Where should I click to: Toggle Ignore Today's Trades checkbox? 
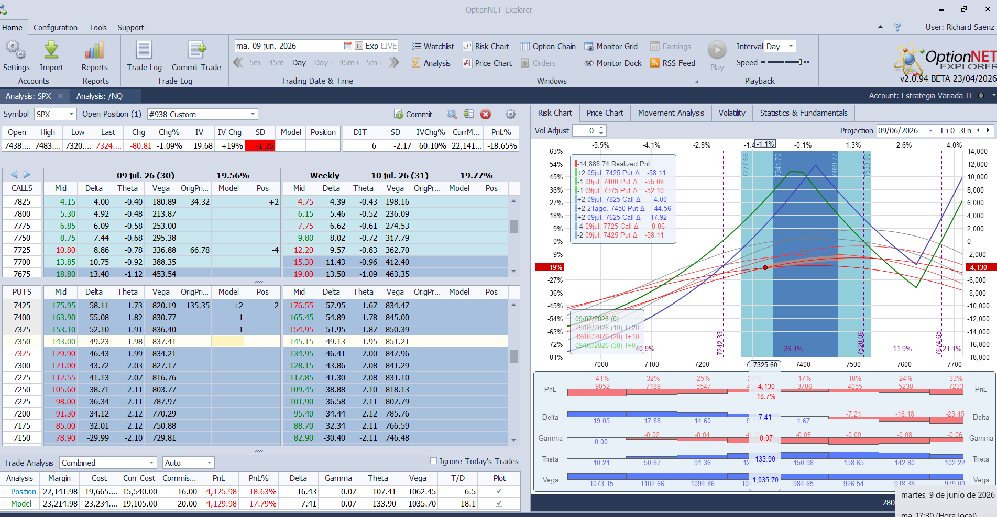coord(434,461)
